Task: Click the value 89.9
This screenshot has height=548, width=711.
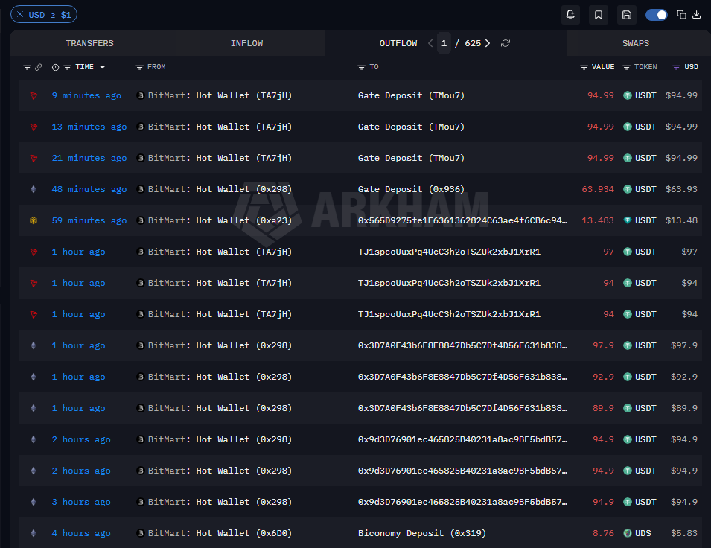Action: coord(603,408)
